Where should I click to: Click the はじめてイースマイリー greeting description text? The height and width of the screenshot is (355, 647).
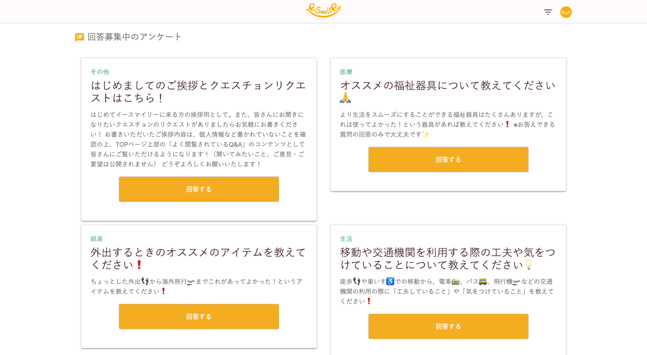[x=198, y=139]
